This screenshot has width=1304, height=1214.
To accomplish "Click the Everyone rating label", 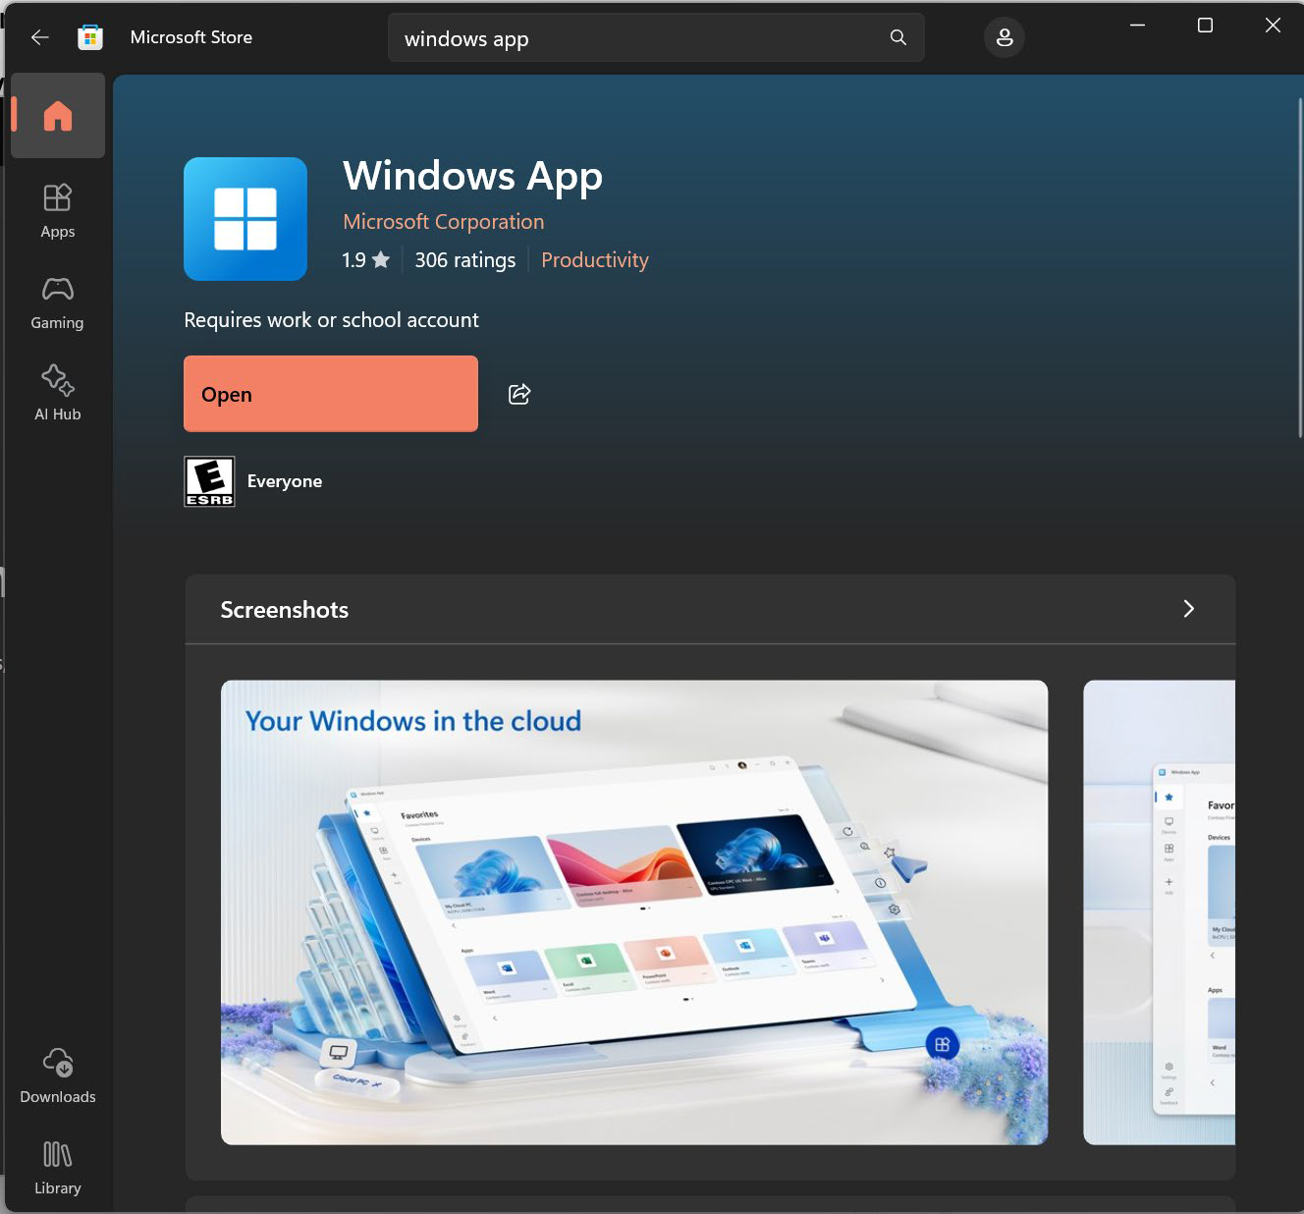I will pos(285,481).
